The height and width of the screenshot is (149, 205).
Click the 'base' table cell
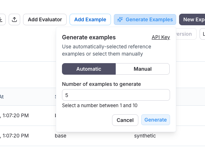(61, 136)
